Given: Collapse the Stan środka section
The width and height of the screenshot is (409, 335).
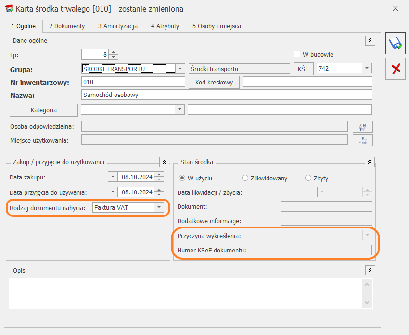Looking at the screenshot, I should tap(370, 162).
